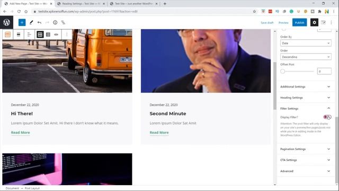Open the Order Descending dropdown
The height and width of the screenshot is (191, 339).
pyautogui.click(x=306, y=57)
